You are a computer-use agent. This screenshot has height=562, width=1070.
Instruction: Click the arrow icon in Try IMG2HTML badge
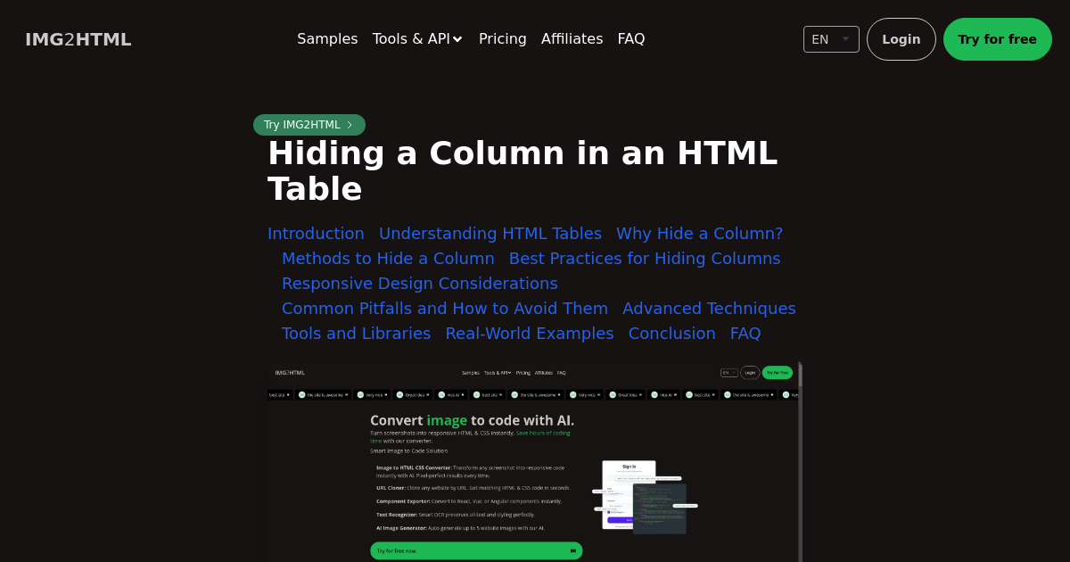pyautogui.click(x=350, y=125)
